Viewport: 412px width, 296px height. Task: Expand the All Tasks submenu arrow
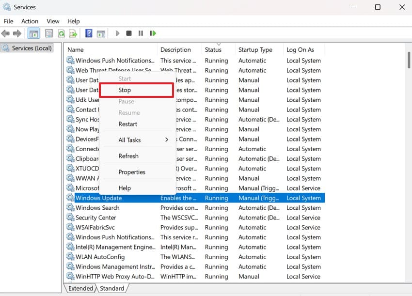[167, 140]
